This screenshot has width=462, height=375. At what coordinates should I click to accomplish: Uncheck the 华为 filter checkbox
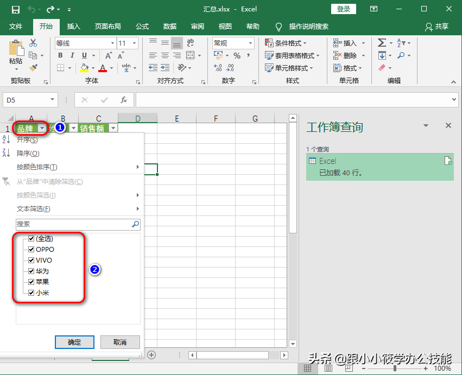click(31, 271)
